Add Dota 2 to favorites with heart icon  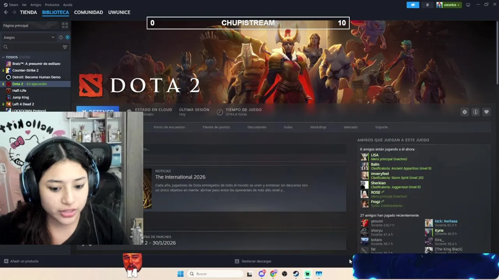pos(487,112)
